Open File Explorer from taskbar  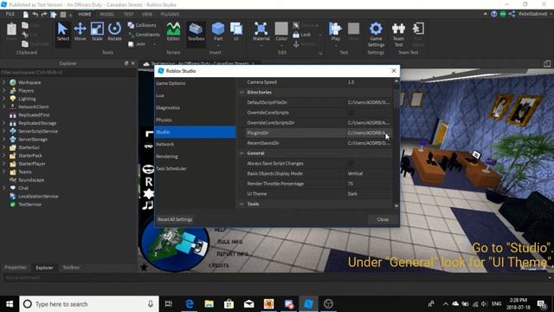(x=209, y=304)
